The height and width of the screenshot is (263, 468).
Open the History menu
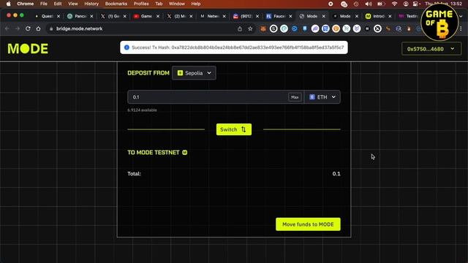pos(91,4)
